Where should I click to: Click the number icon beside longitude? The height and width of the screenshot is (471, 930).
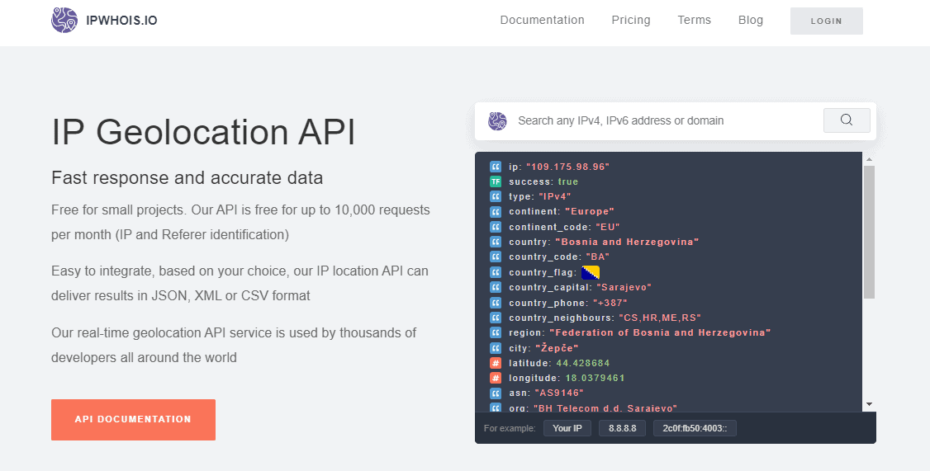(496, 378)
